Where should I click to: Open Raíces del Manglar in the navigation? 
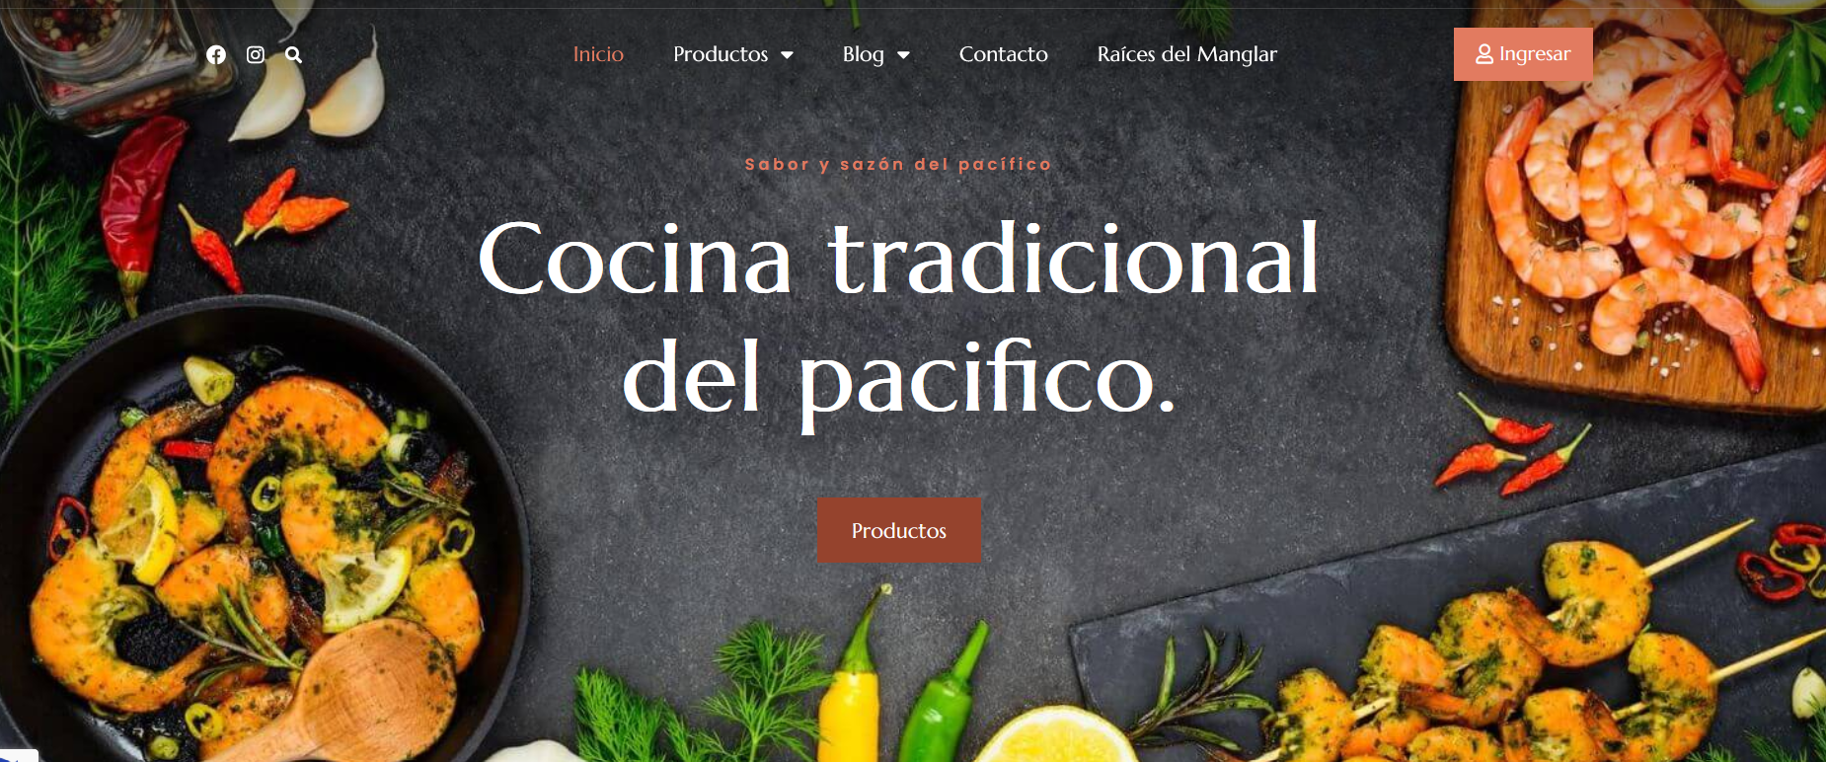(1187, 54)
